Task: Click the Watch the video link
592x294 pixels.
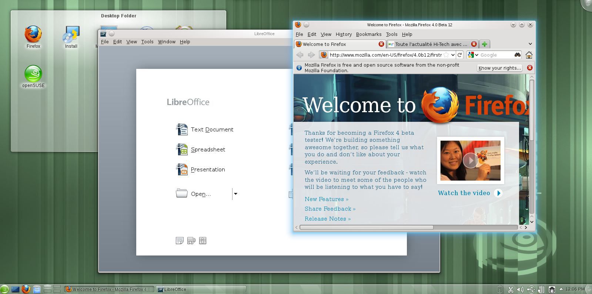Action: click(x=470, y=193)
